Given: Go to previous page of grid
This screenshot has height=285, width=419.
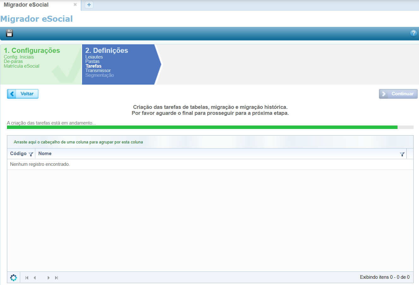Looking at the screenshot, I should [x=35, y=277].
